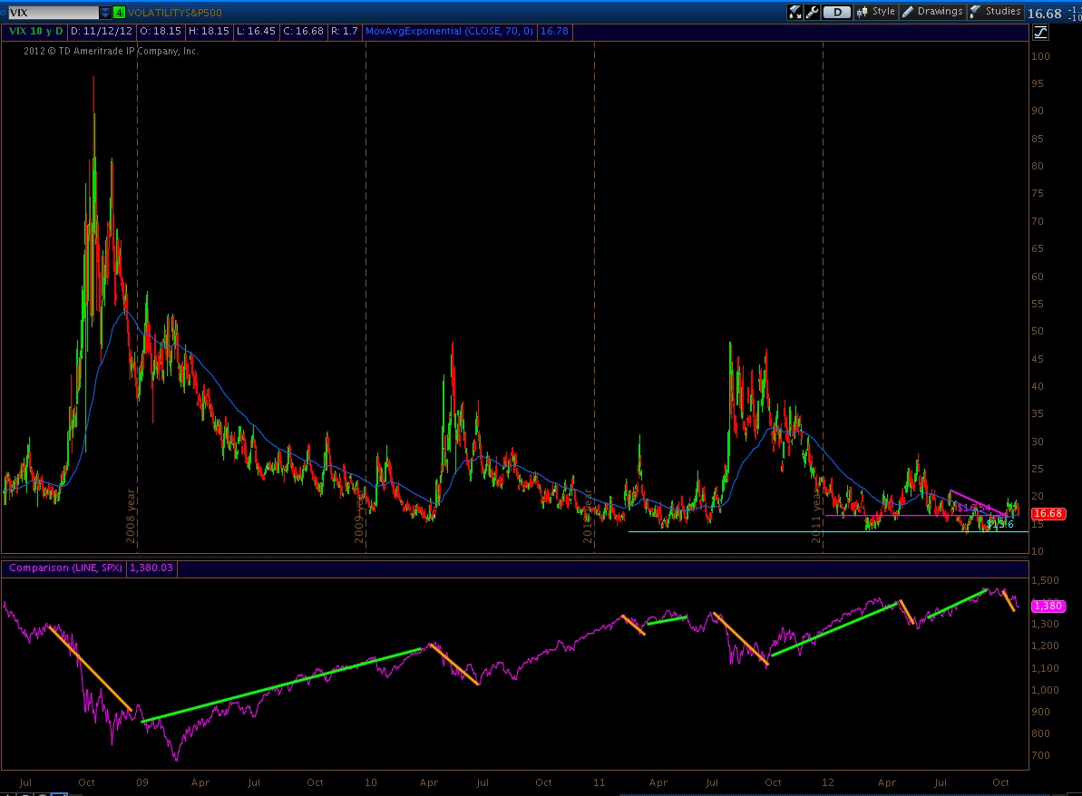The image size is (1082, 796).
Task: Toggle the magenta 1,380 price bubble
Action: click(x=1048, y=606)
